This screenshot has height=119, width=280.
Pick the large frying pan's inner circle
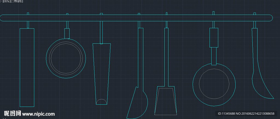tap(214, 84)
